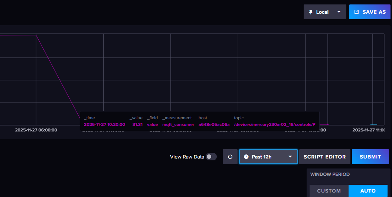Select the AUTO window period option
Viewport: 392px width, 197px height.
click(368, 191)
